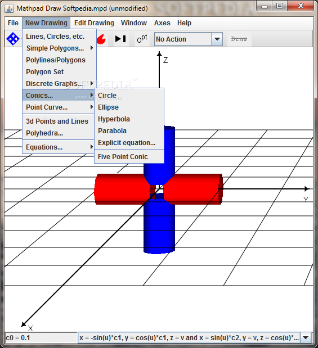
Task: Expand the No Action dropdown arrow
Action: 217,39
